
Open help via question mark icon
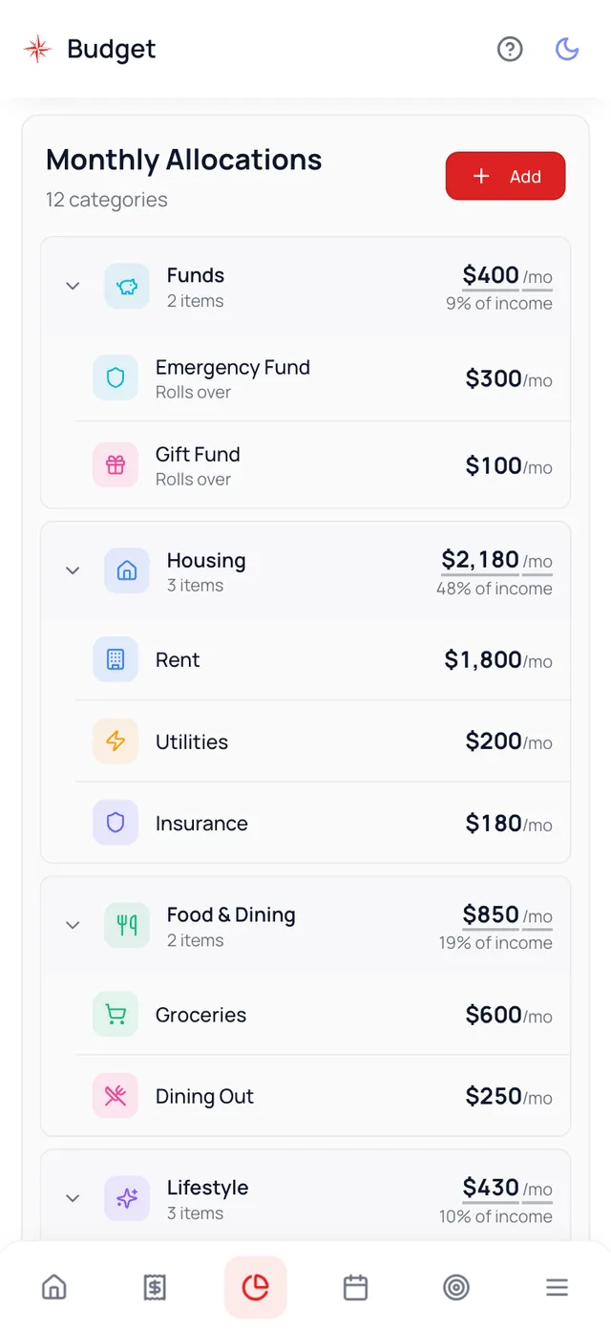click(x=510, y=49)
